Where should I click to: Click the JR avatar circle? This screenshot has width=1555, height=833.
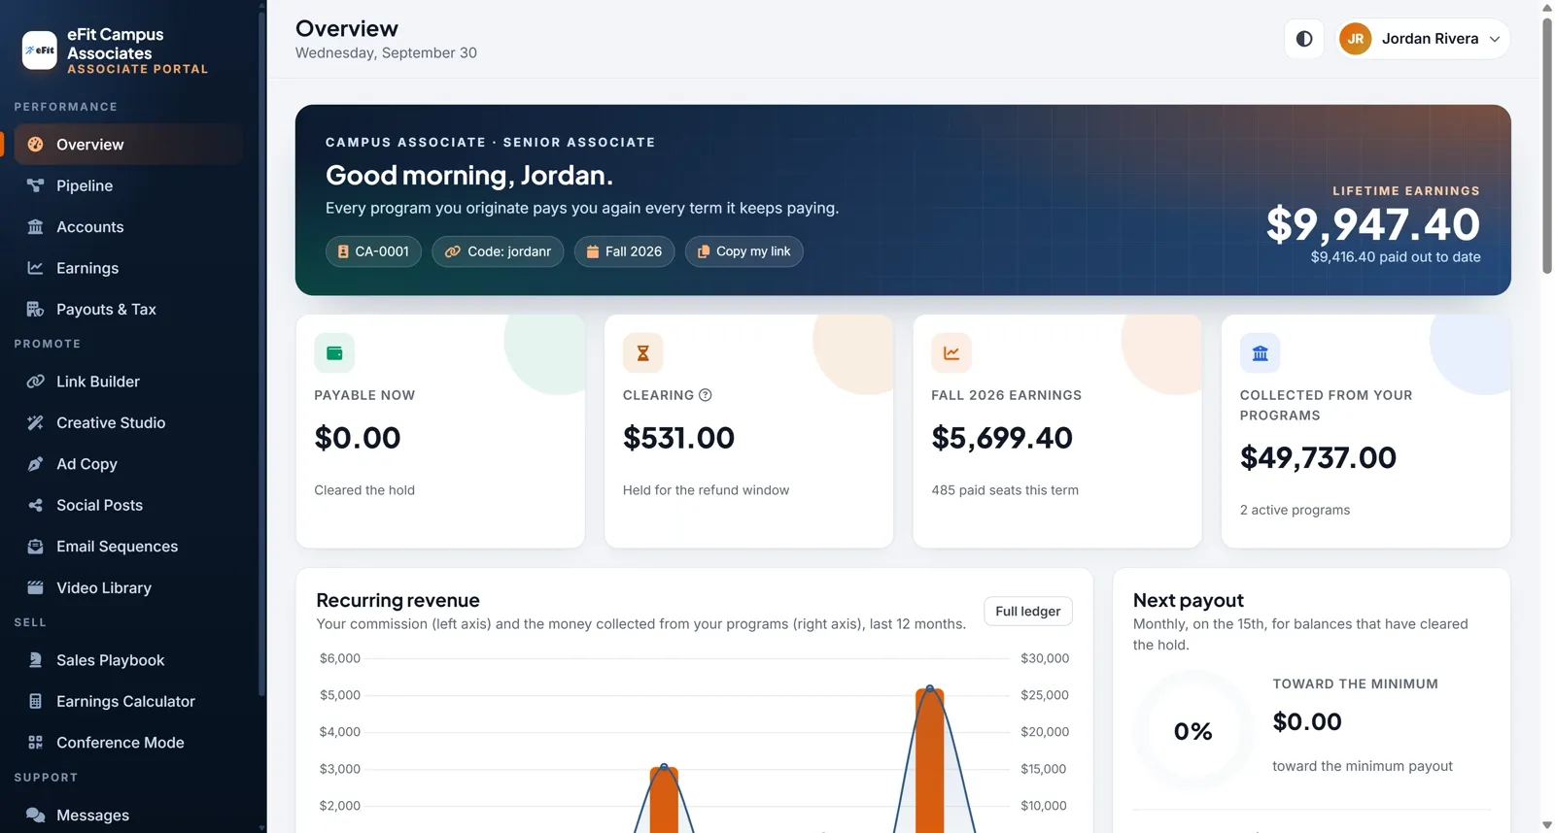tap(1355, 39)
